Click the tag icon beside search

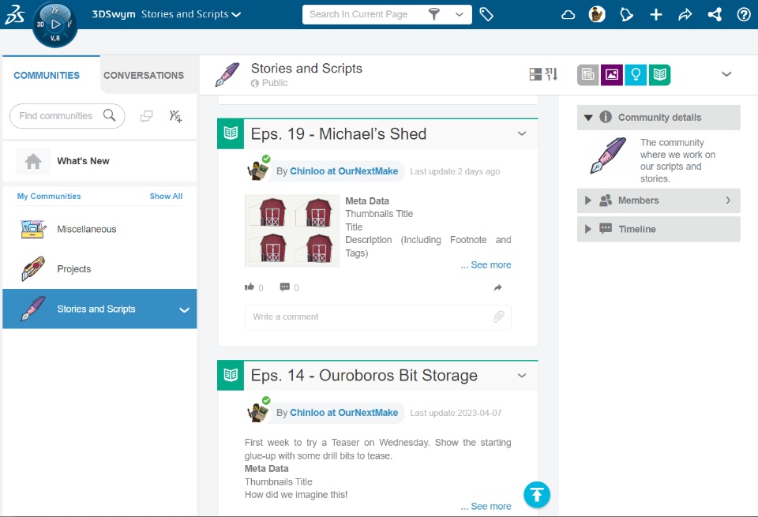pyautogui.click(x=486, y=14)
